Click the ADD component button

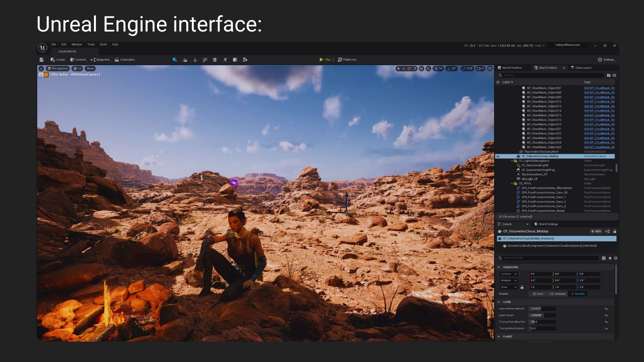596,231
